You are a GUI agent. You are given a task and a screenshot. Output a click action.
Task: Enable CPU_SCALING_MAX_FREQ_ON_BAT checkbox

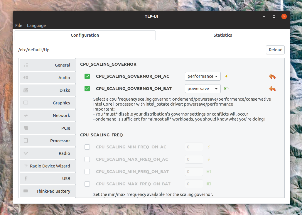(x=87, y=184)
